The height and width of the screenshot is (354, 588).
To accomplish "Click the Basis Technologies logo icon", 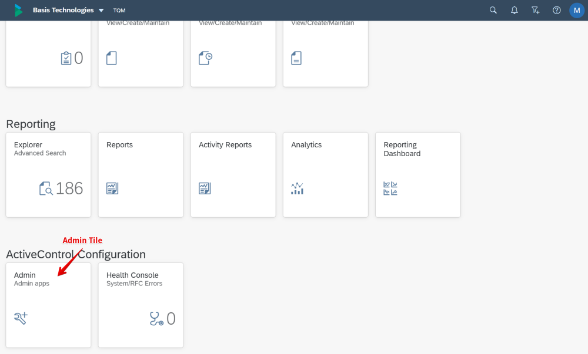I will pyautogui.click(x=19, y=10).
